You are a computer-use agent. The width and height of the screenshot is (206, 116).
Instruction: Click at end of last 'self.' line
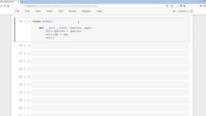point(54,38)
